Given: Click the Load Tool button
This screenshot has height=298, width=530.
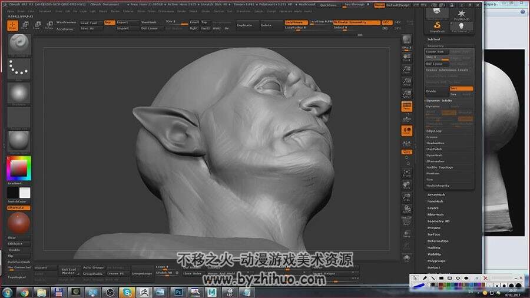Looking at the screenshot, I should click(x=91, y=22).
